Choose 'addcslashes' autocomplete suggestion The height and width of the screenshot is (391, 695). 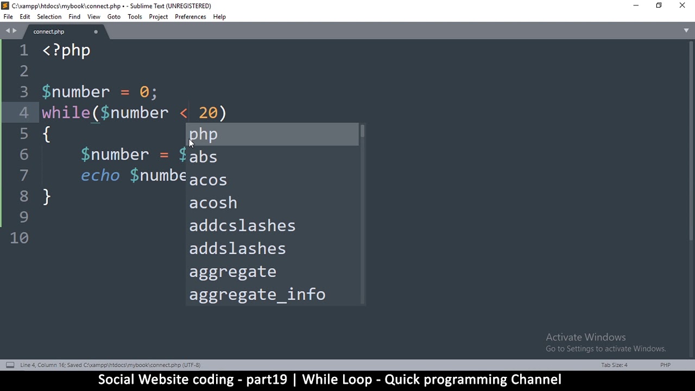click(272, 225)
